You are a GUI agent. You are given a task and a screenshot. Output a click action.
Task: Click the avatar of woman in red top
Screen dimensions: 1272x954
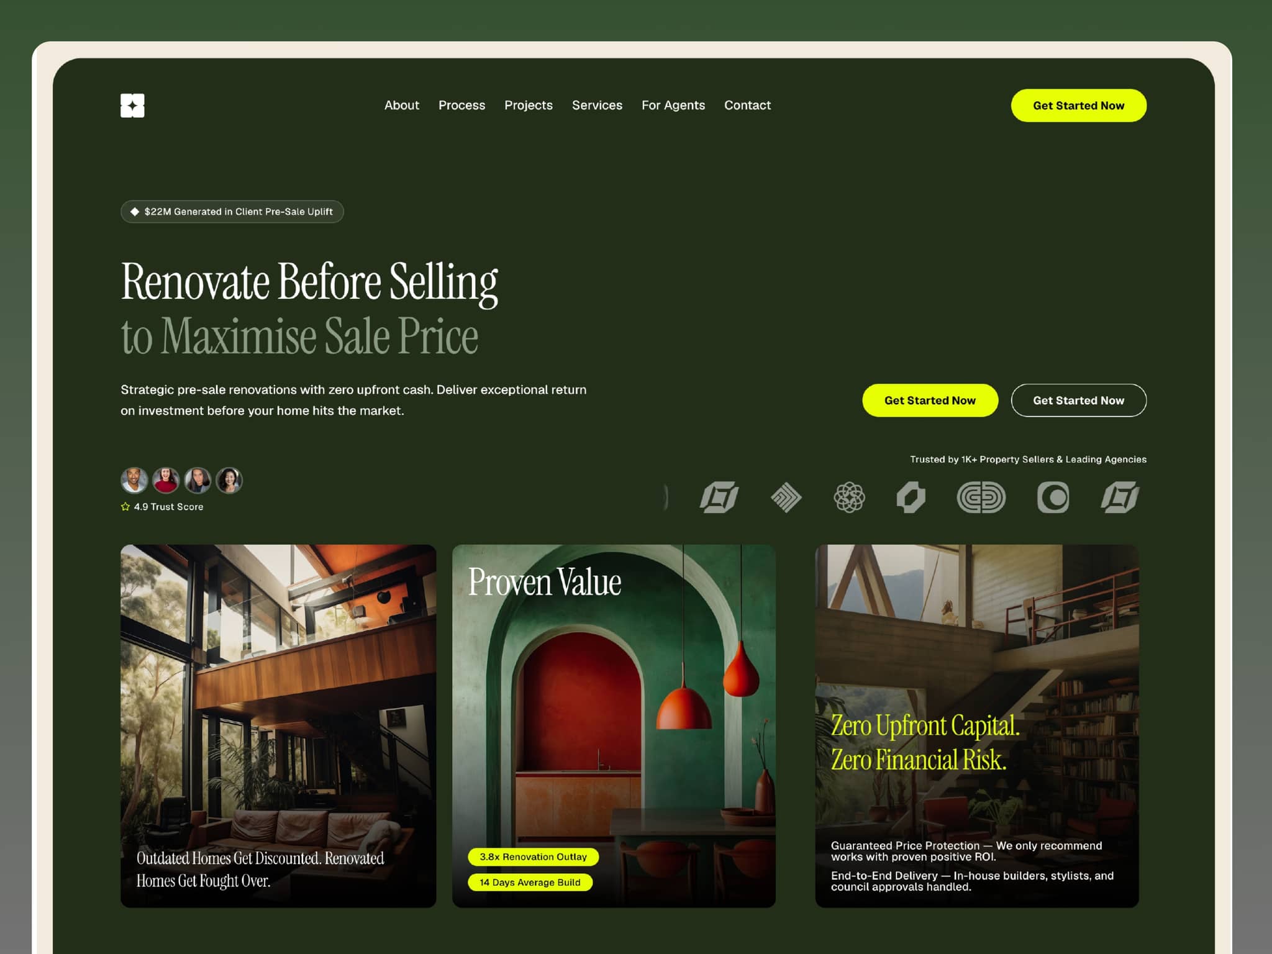(x=166, y=480)
